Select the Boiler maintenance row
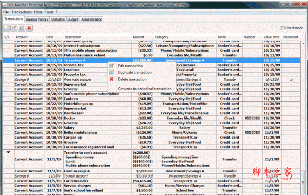Image resolution: width=308 pixels, height=195 pixels. pyautogui.click(x=151, y=133)
